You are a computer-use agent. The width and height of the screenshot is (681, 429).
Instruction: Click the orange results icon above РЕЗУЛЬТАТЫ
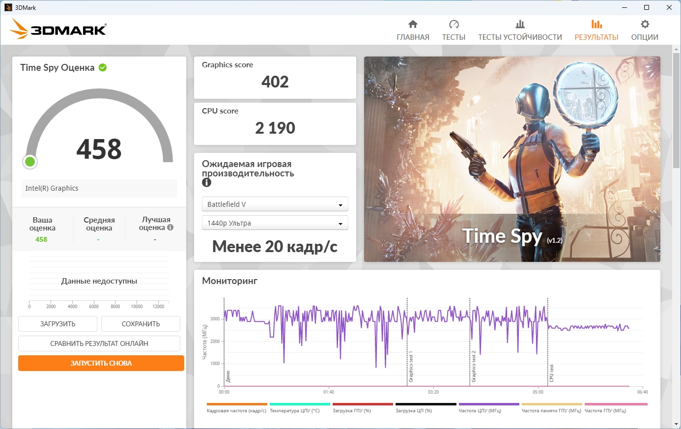[596, 24]
